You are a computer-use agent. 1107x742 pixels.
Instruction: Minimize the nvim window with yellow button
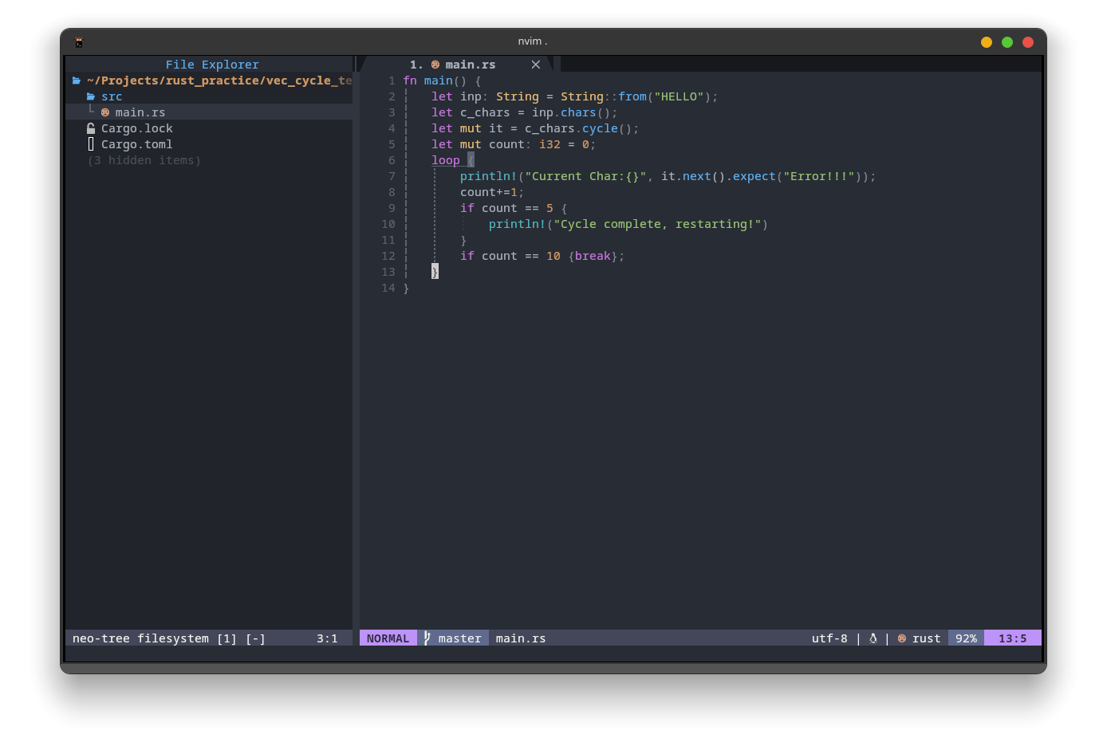987,42
